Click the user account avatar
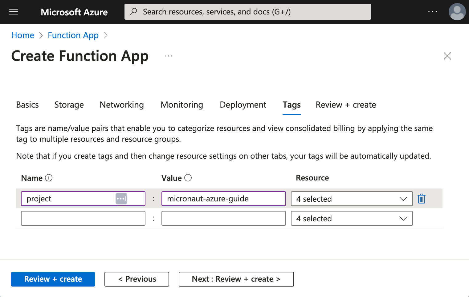The image size is (469, 297). (x=457, y=12)
